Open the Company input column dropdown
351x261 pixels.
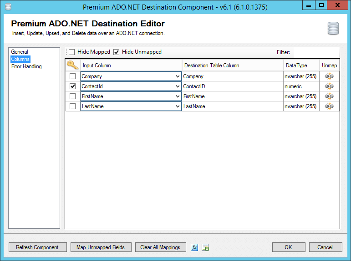click(x=178, y=76)
